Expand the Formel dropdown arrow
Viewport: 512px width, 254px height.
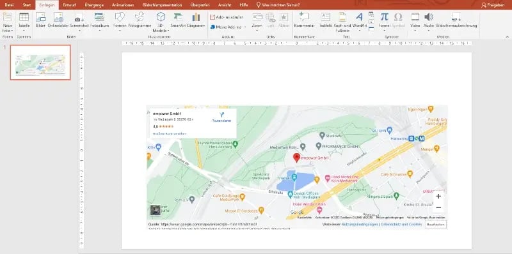(385, 31)
